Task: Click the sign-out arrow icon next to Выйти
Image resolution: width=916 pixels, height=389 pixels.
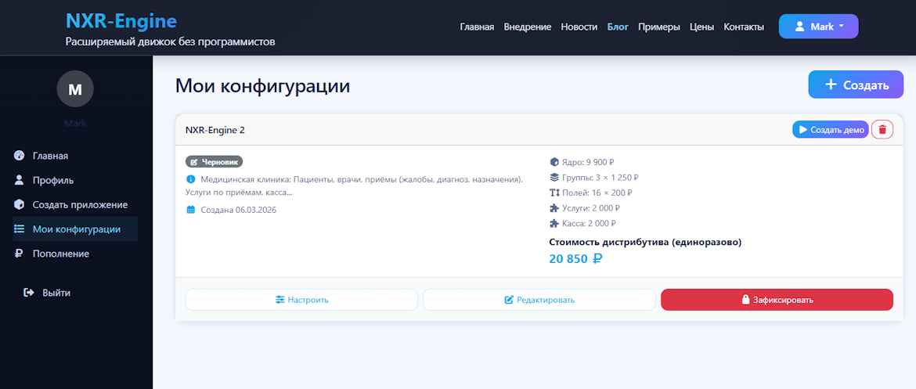Action: coord(29,293)
